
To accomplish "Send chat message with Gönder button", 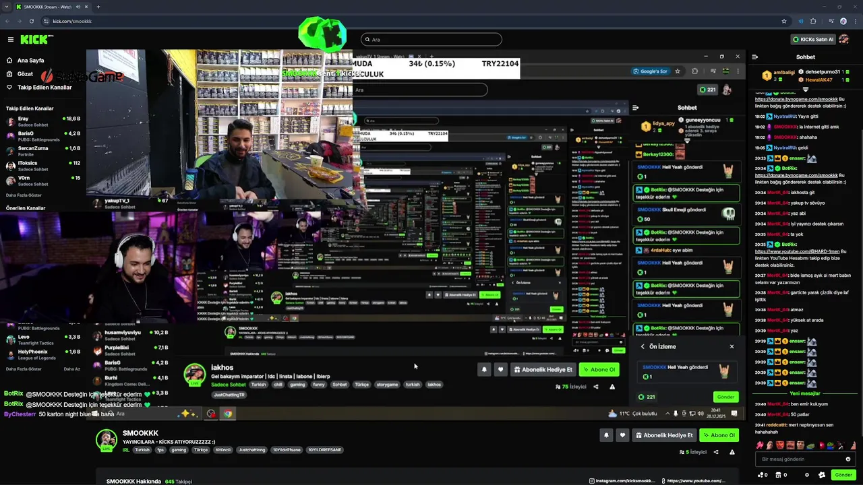I will click(x=843, y=475).
